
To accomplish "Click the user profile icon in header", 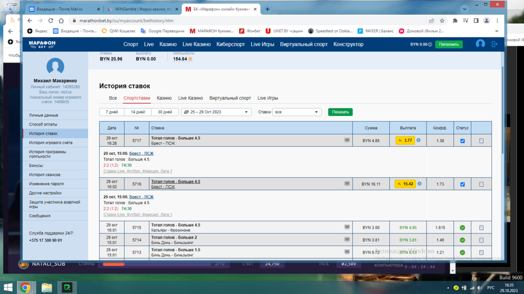I will pyautogui.click(x=480, y=44).
